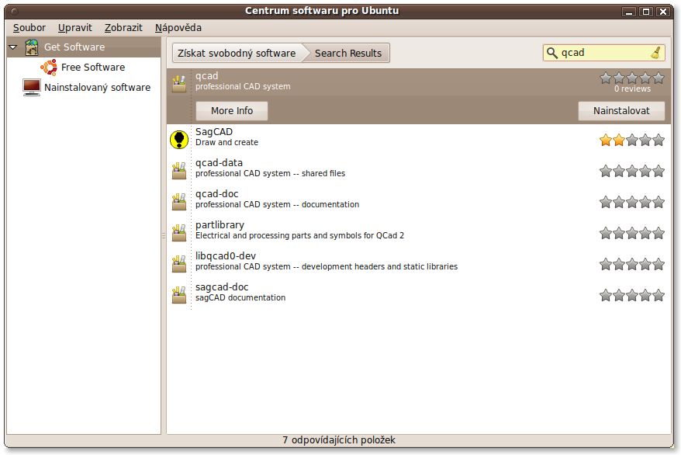
Task: Click 'professional CAD system -- shared files' description
Action: pos(270,173)
